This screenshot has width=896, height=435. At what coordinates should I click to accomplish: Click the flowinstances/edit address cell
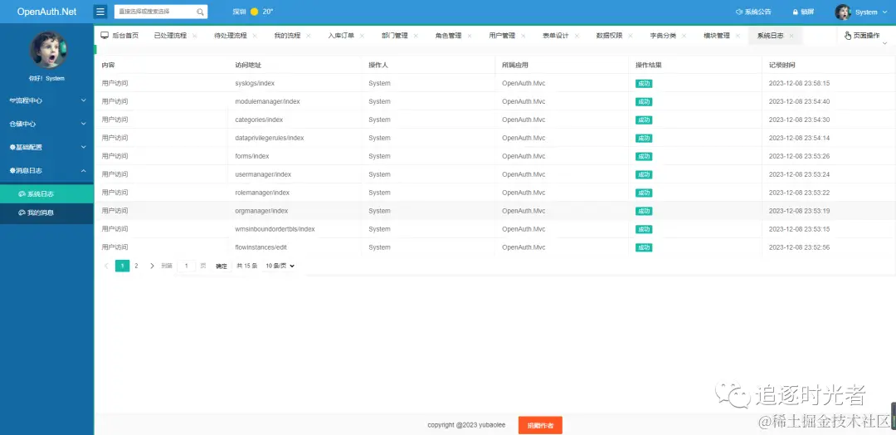click(x=261, y=247)
